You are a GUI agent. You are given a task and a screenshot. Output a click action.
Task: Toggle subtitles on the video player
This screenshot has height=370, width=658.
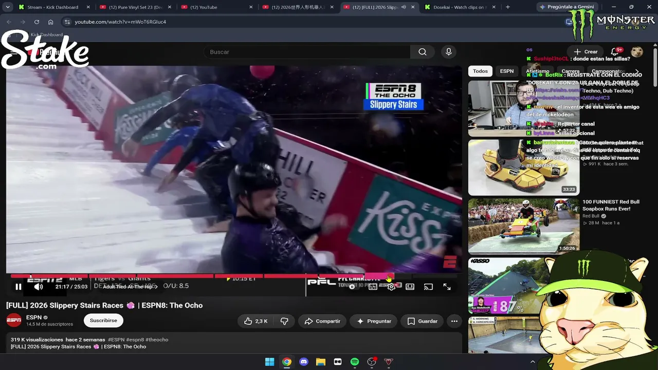373,287
